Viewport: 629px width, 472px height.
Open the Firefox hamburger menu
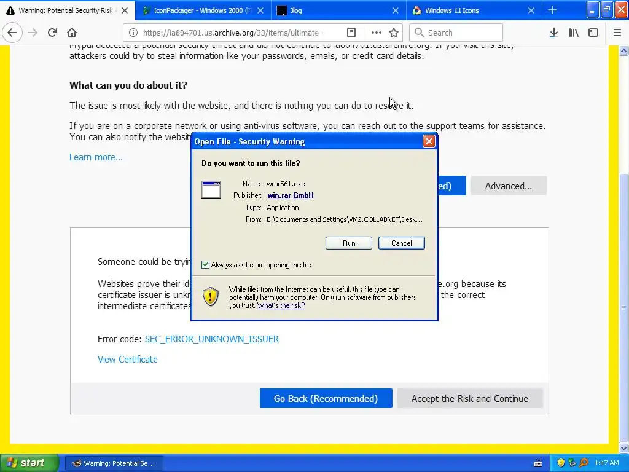617,33
